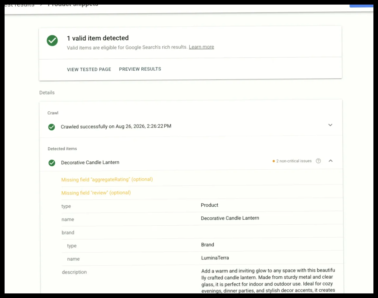Collapse the Decorative Candle Lantern details chevron
The height and width of the screenshot is (298, 378).
[331, 161]
